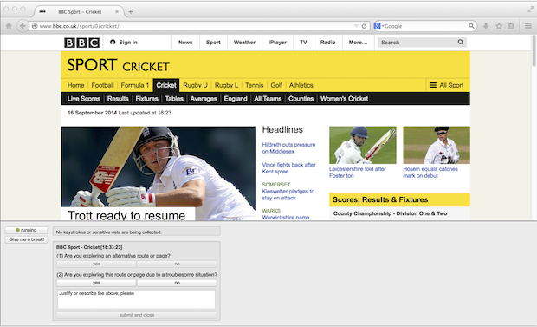The width and height of the screenshot is (537, 327).
Task: Answer yes to exploring an alternative route question
Action: click(x=96, y=264)
